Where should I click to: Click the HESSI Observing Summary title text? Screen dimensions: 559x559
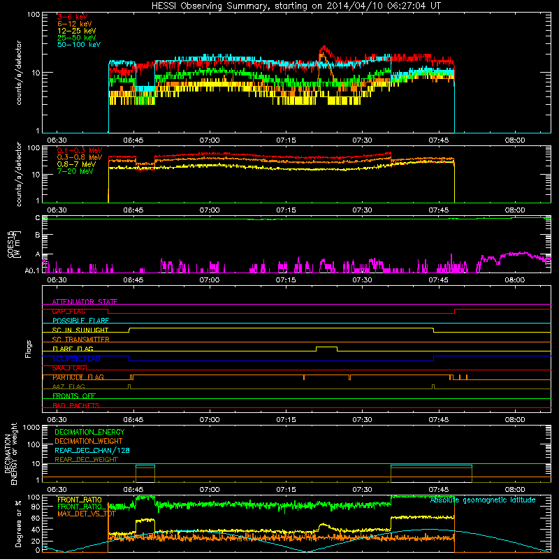[296, 6]
